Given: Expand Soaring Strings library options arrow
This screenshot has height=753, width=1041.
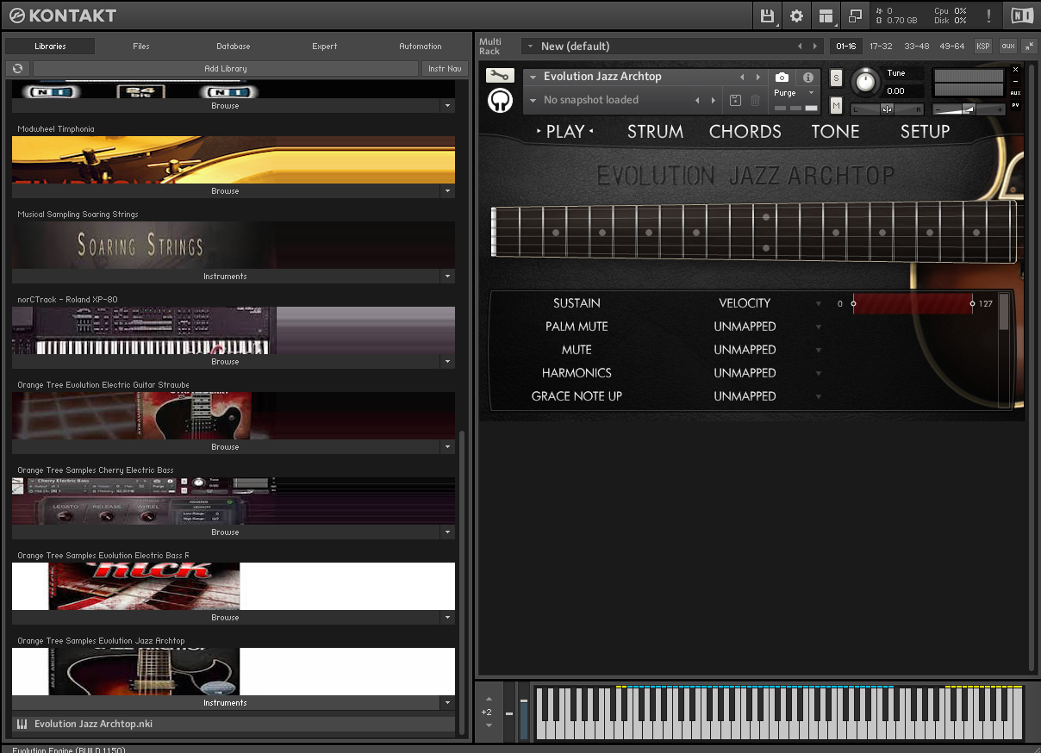Looking at the screenshot, I should click(446, 277).
